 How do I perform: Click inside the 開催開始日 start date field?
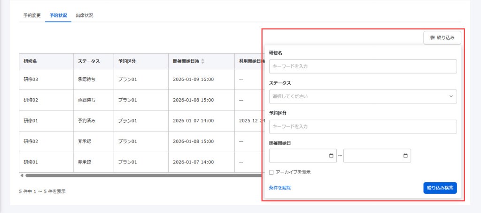(298, 156)
